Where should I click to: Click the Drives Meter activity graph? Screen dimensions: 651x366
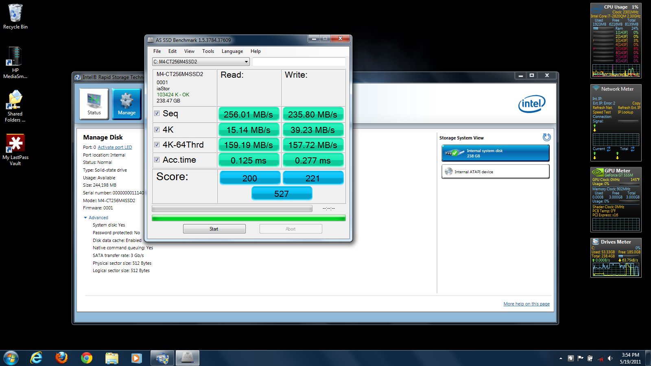coord(616,269)
